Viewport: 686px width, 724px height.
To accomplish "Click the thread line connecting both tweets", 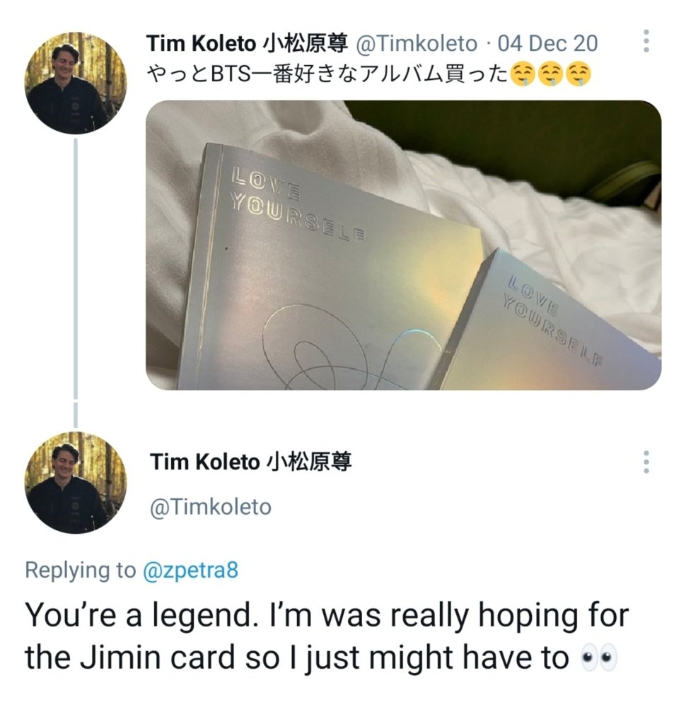I will coord(76,283).
